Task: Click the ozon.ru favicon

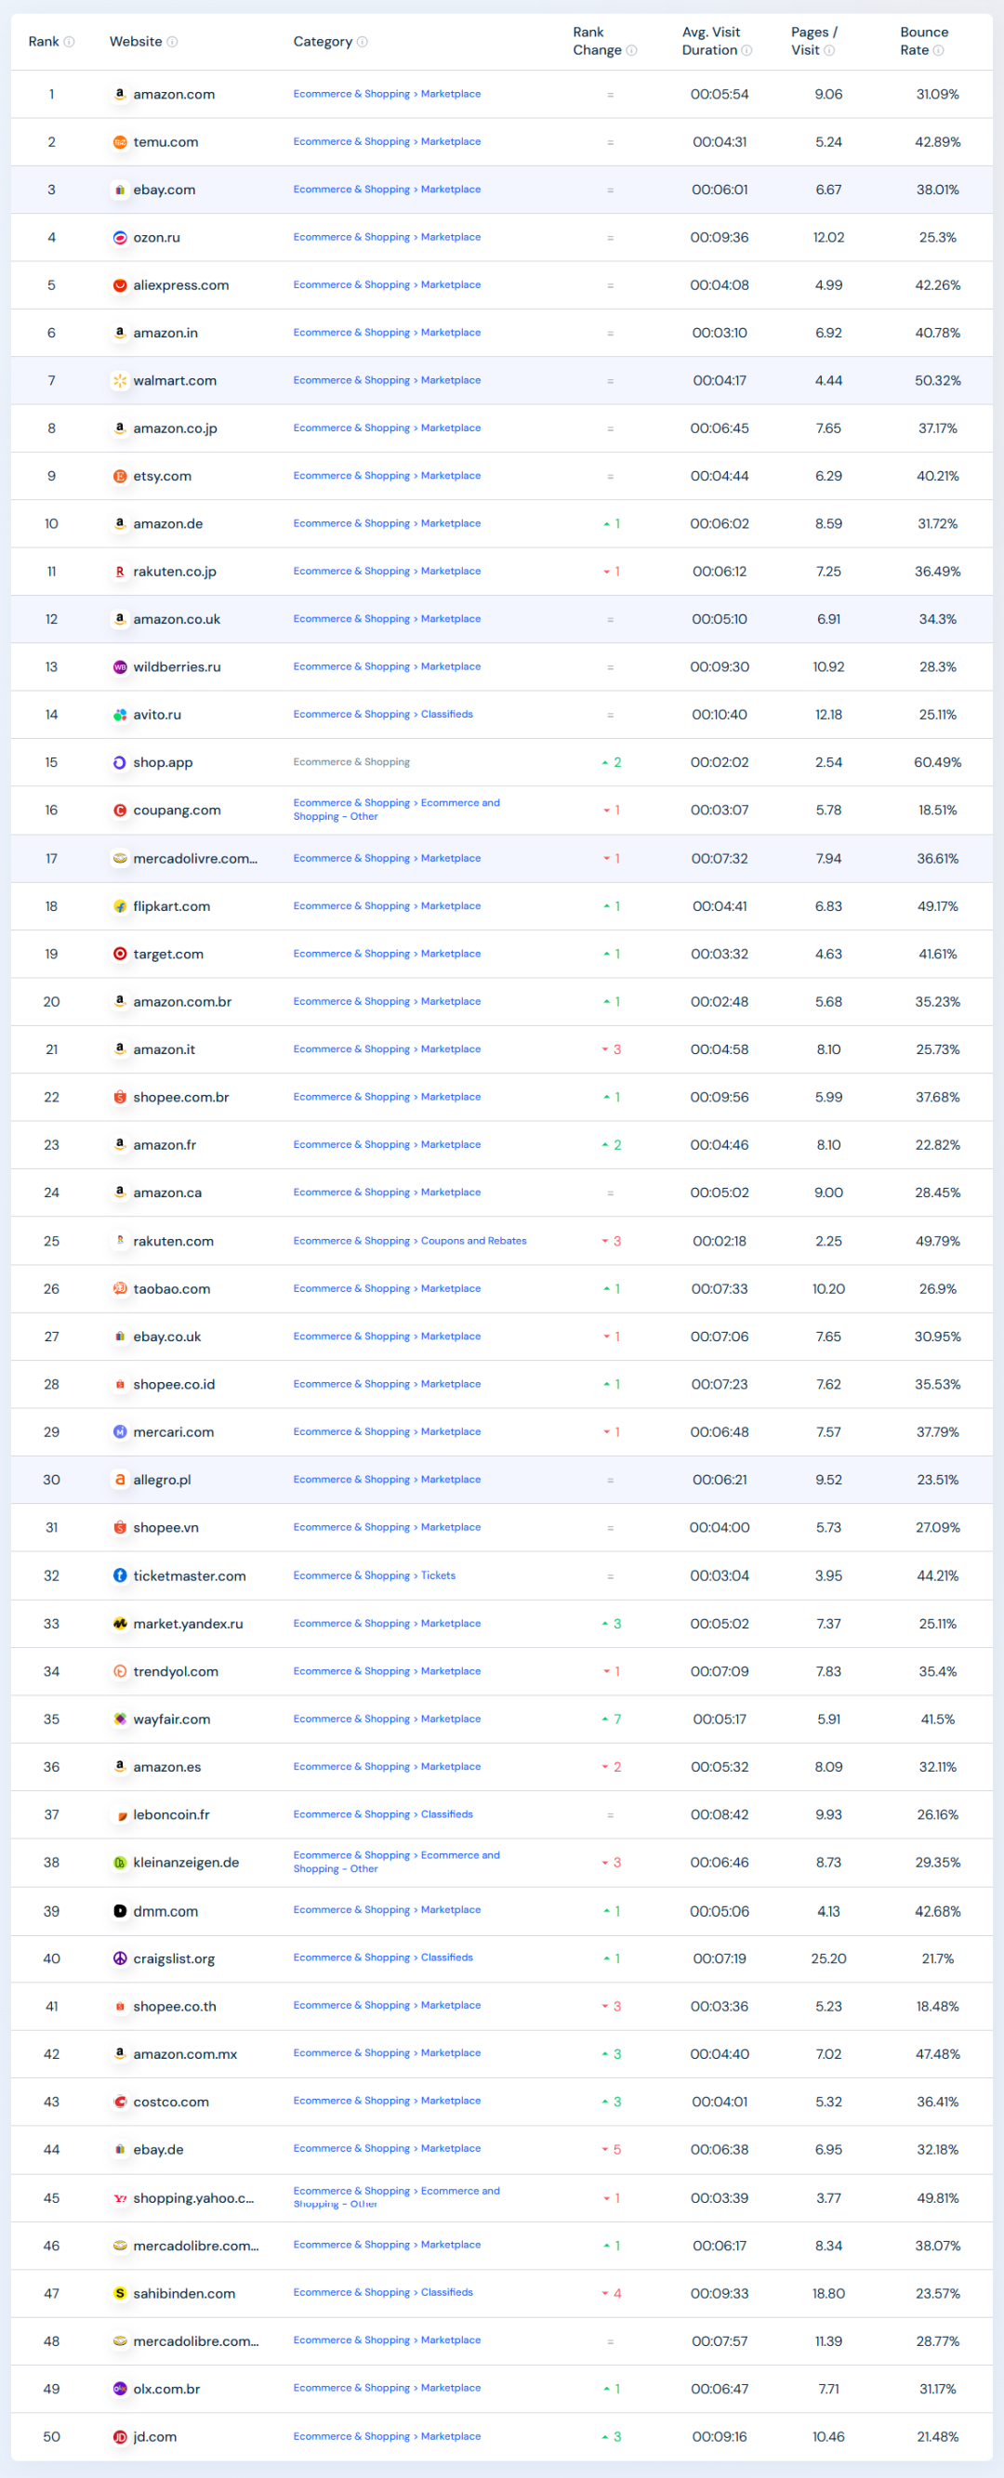Action: [x=120, y=238]
